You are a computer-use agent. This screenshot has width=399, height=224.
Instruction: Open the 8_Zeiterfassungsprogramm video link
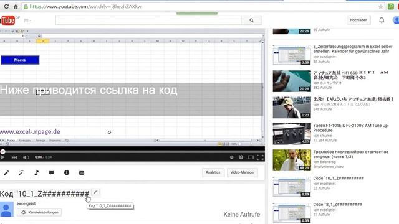click(353, 49)
